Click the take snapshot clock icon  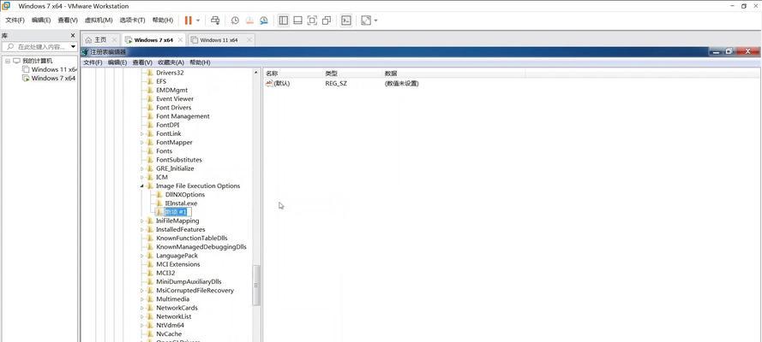click(x=235, y=21)
